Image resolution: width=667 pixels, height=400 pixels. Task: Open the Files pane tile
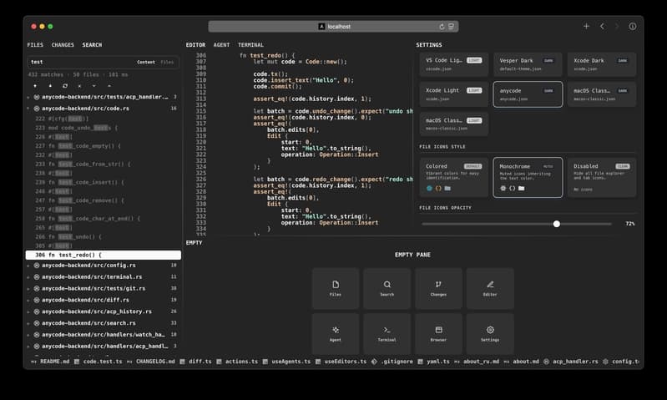pyautogui.click(x=336, y=288)
